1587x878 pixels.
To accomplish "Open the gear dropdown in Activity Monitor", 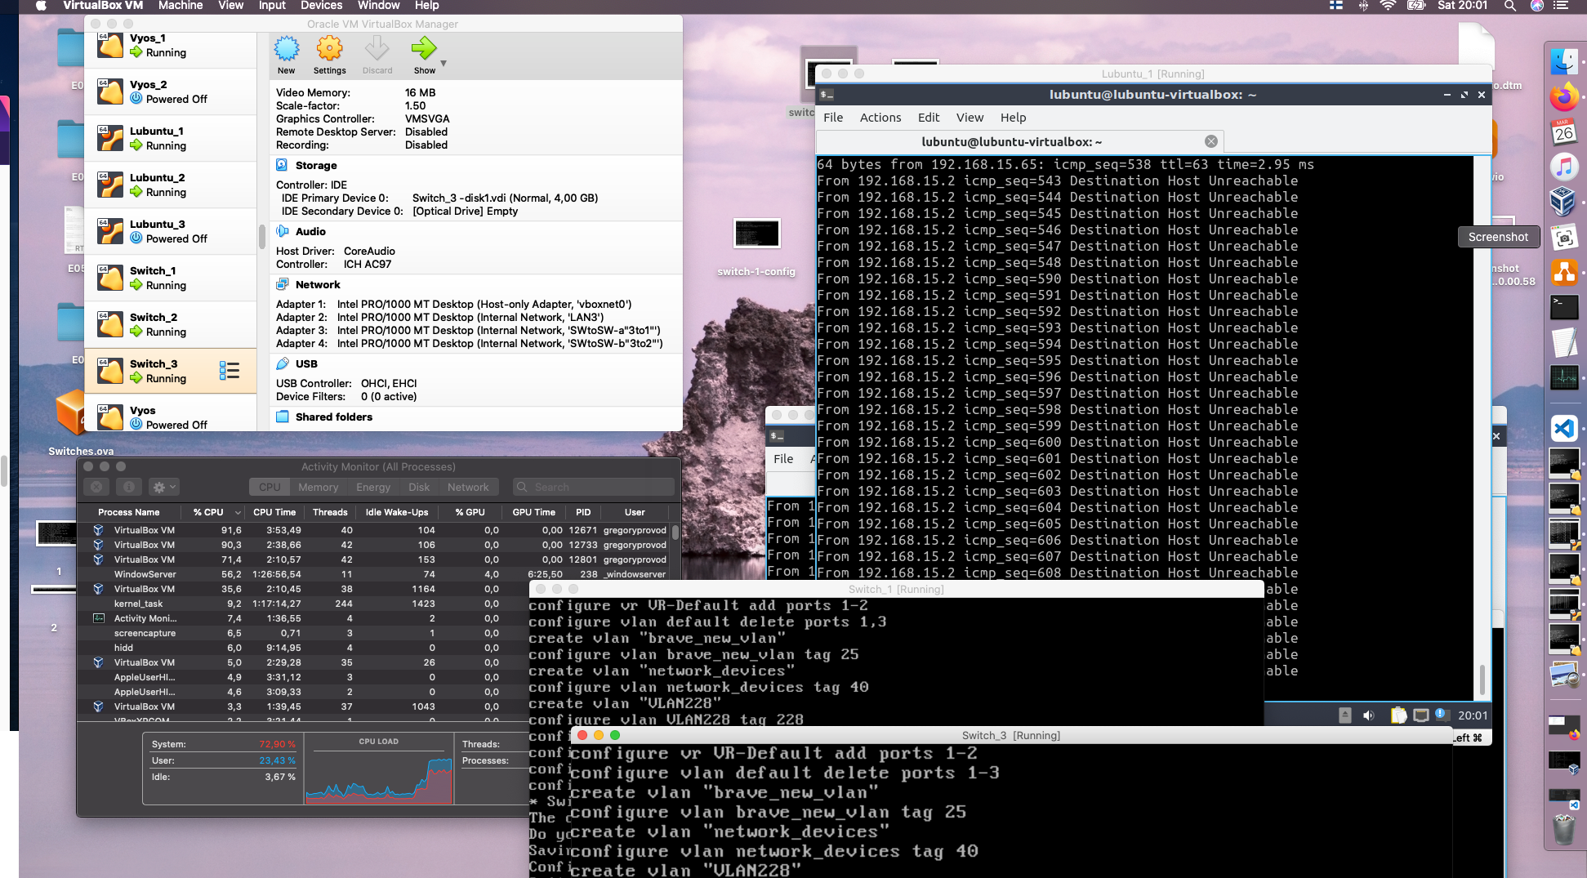I will [163, 487].
